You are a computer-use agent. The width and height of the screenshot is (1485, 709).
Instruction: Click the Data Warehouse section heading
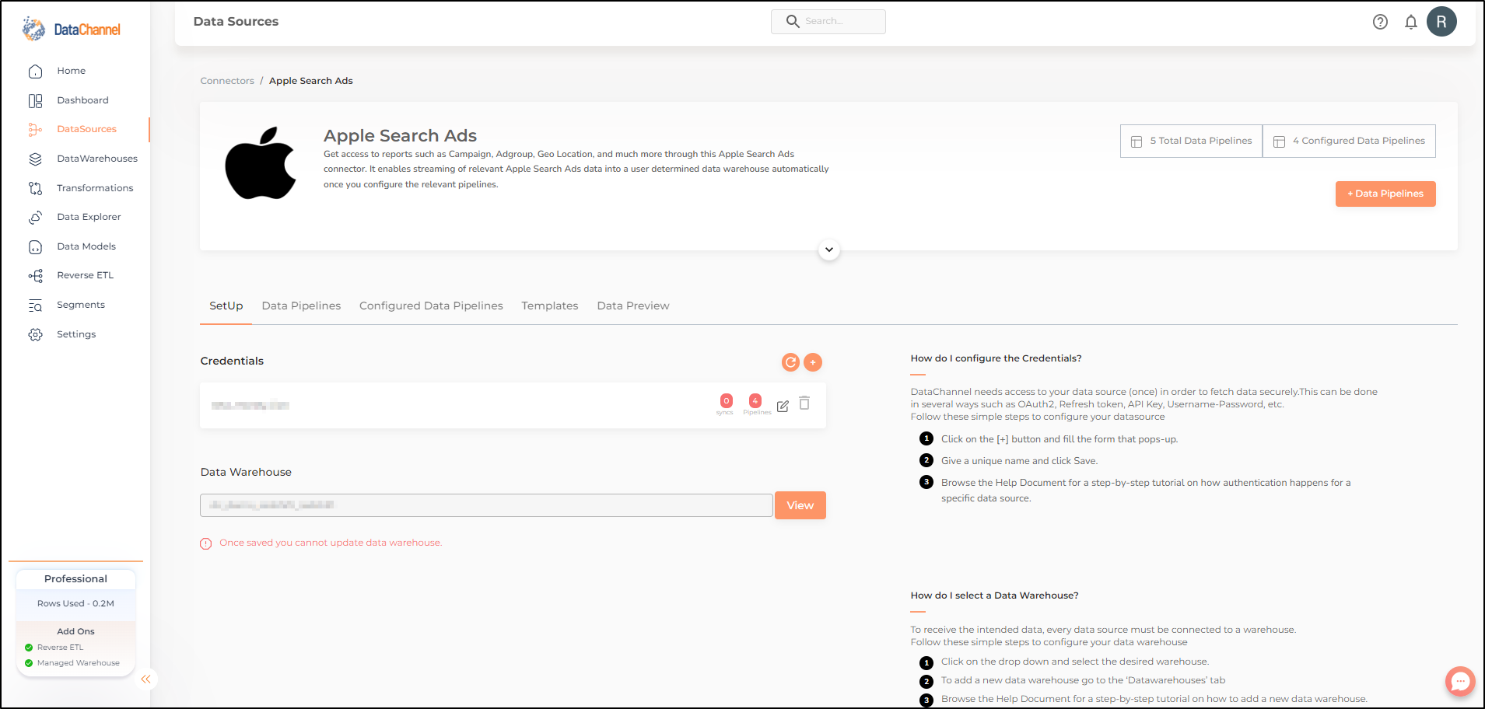click(246, 473)
